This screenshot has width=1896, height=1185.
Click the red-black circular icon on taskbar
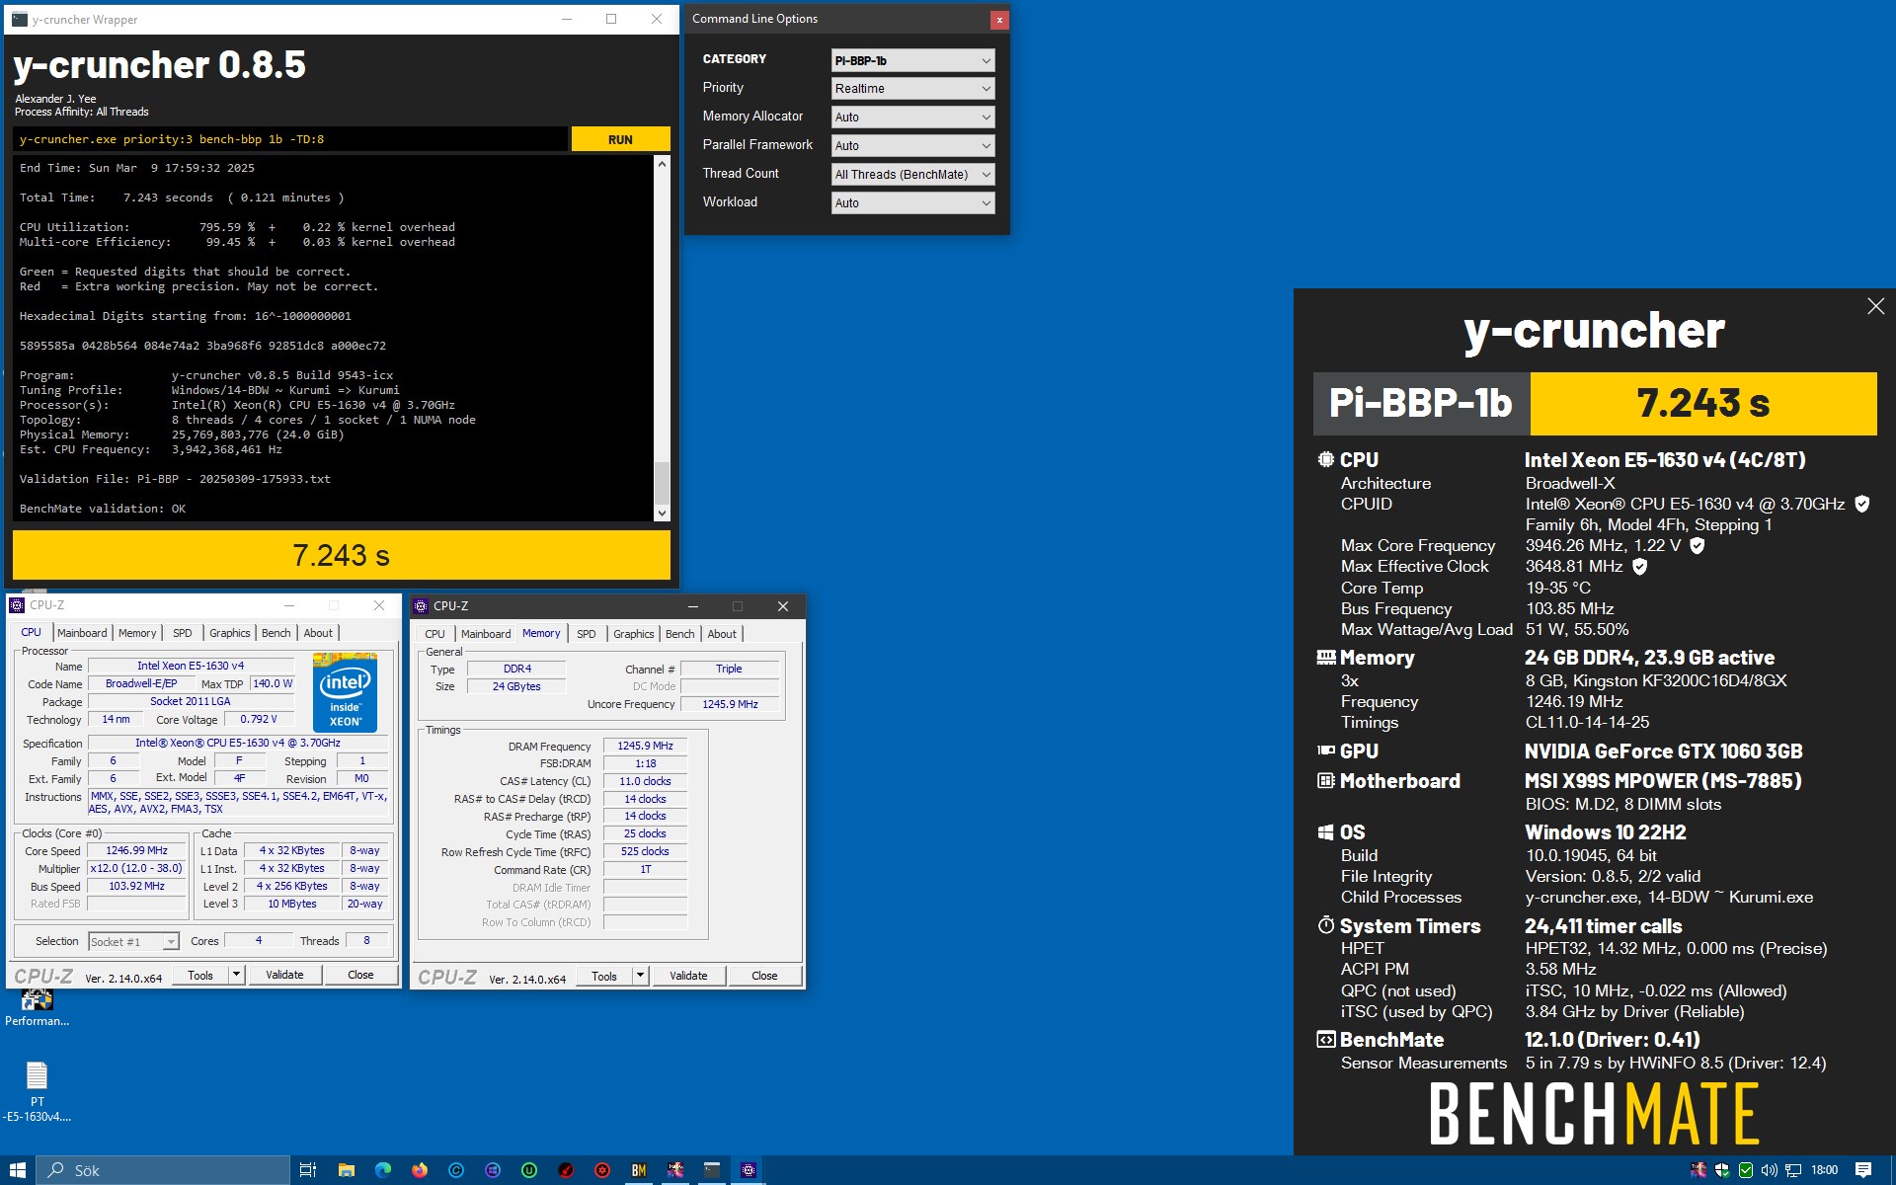click(x=566, y=1170)
